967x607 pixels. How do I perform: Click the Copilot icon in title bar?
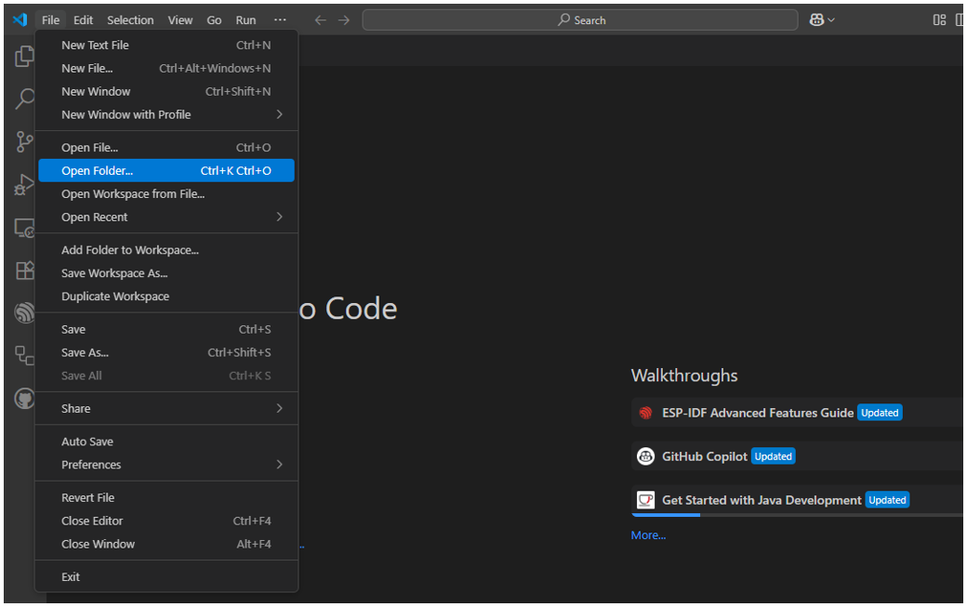tap(816, 20)
